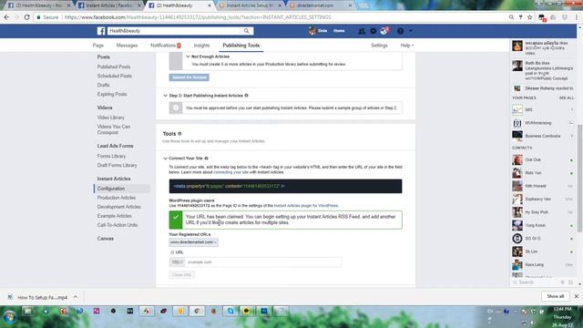Open Call-To-Action Units in sidebar
Image resolution: width=583 pixels, height=328 pixels.
click(x=118, y=225)
